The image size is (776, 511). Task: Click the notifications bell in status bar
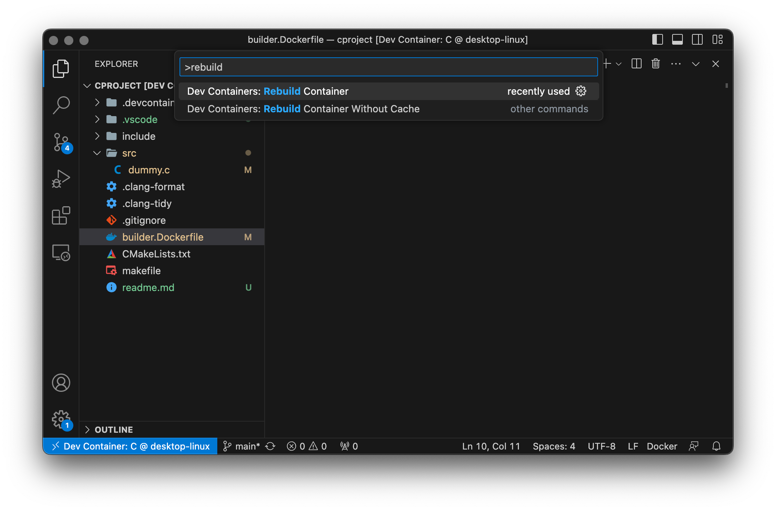[x=716, y=446]
